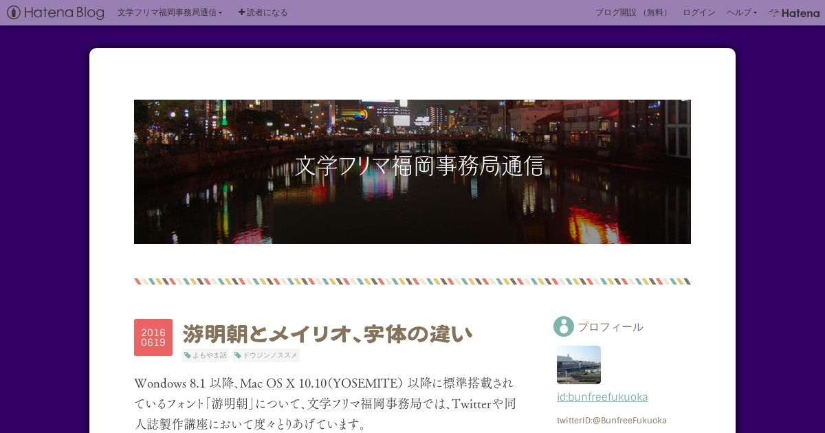The height and width of the screenshot is (433, 825).
Task: Open the 2016 0619 date badge
Action: (x=153, y=337)
